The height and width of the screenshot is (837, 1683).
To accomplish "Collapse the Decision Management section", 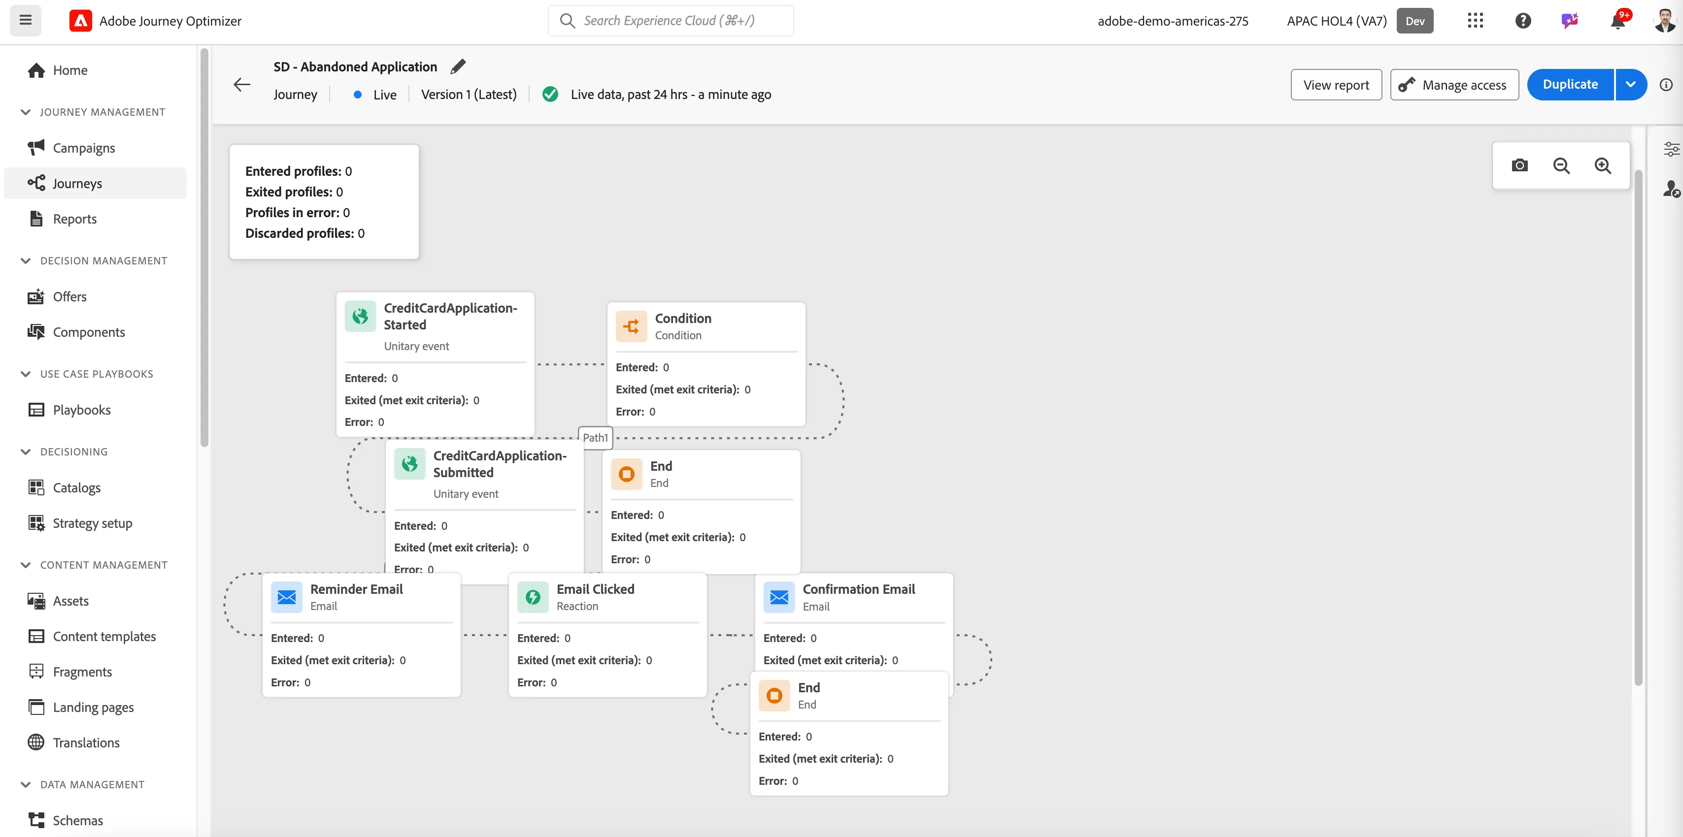I will point(26,260).
